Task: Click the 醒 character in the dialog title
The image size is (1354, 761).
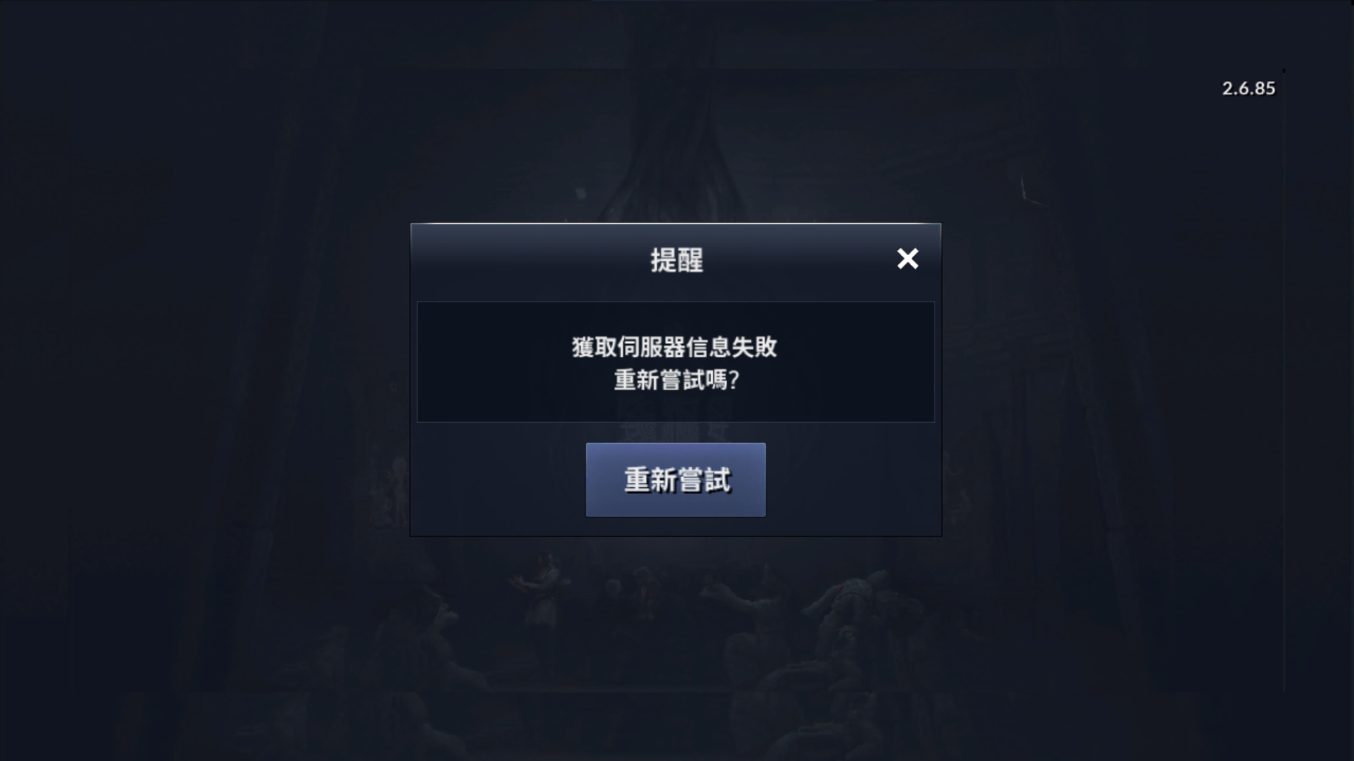Action: click(x=690, y=260)
